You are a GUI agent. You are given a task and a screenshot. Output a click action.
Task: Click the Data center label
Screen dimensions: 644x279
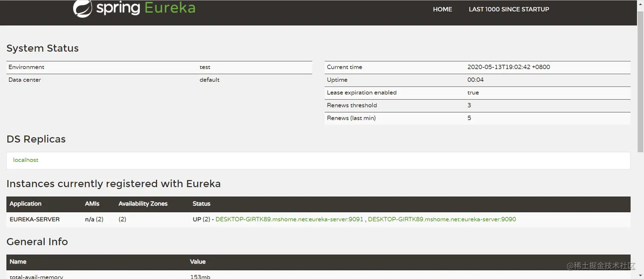tap(25, 80)
